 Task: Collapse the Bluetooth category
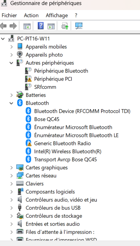[x=11, y=103]
